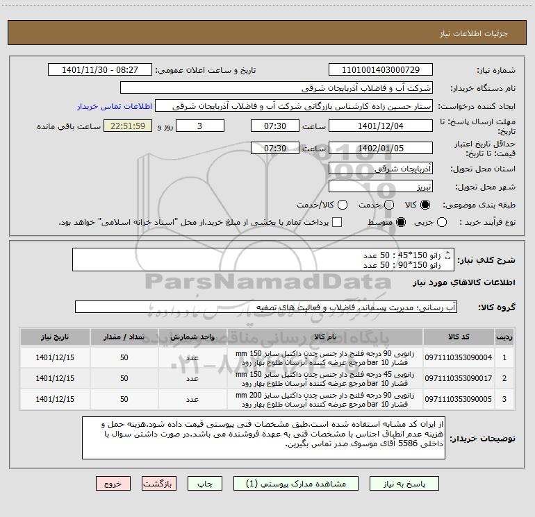Click column header تاریخ نیاز

[55, 337]
